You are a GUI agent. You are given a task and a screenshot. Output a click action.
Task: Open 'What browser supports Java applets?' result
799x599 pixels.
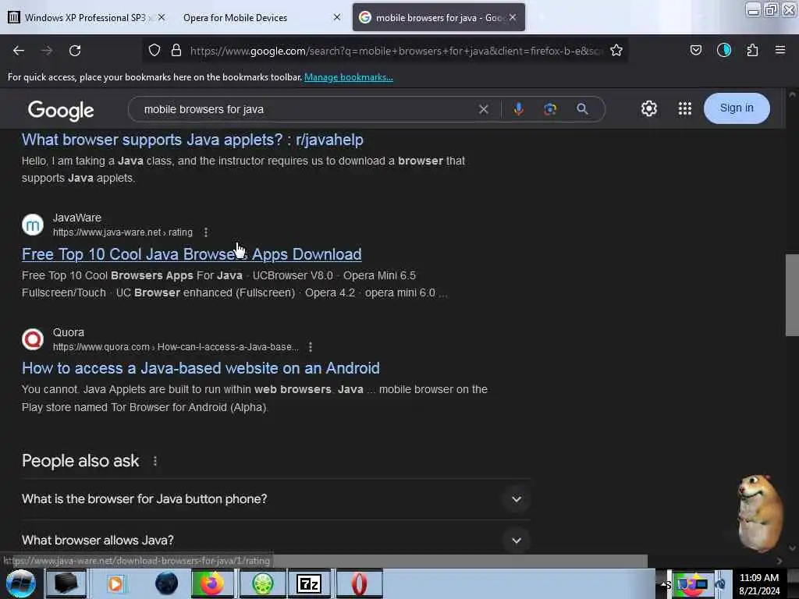pyautogui.click(x=193, y=140)
